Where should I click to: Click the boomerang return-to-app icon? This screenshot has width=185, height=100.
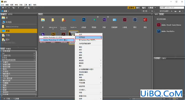19,8
